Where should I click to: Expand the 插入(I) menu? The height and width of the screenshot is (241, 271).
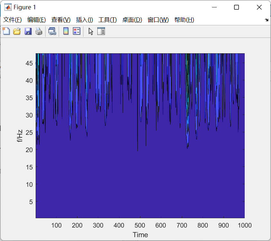(84, 20)
